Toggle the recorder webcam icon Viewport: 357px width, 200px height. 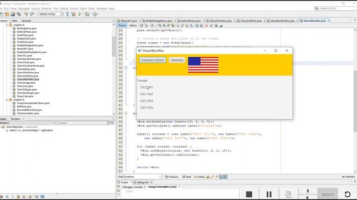click(288, 194)
